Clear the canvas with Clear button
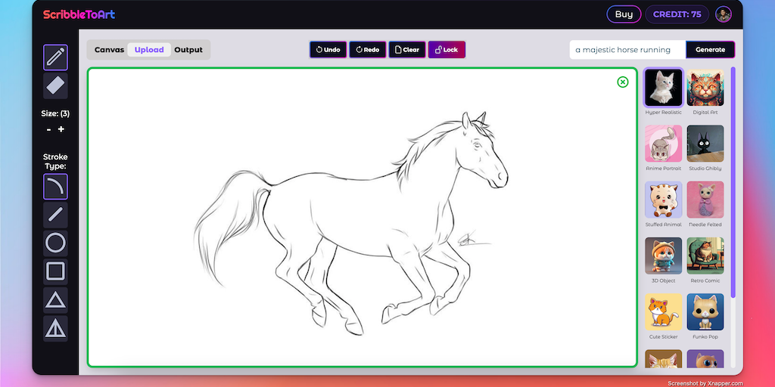Image resolution: width=775 pixels, height=387 pixels. click(x=407, y=50)
